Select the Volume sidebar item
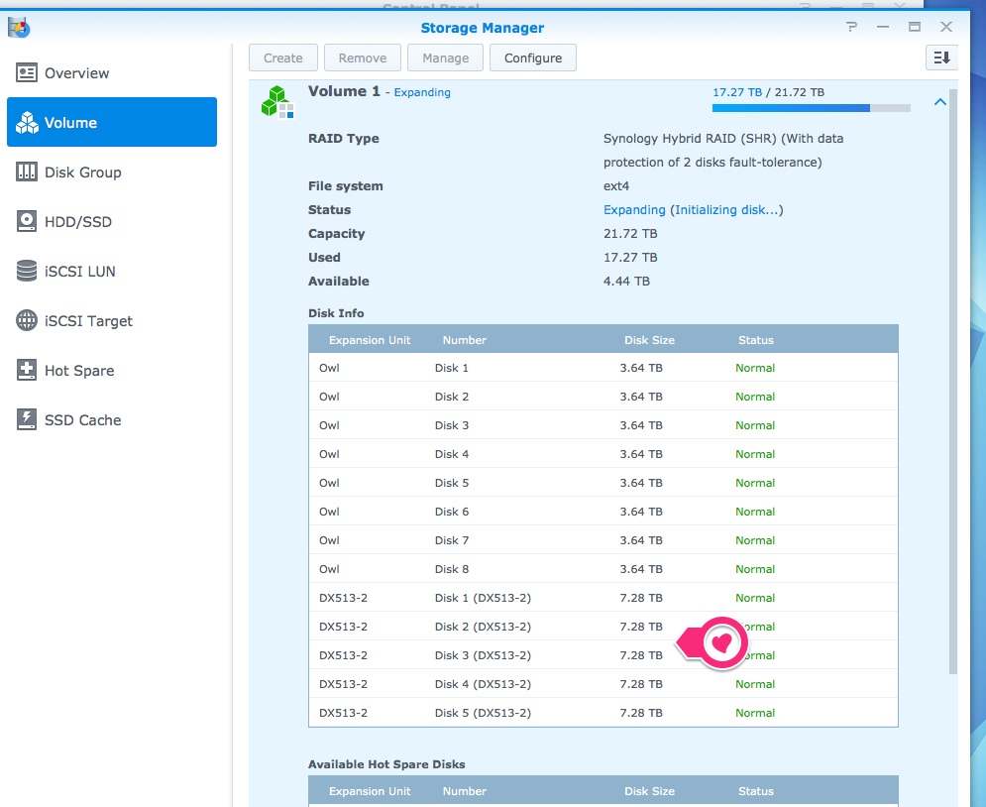 112,122
